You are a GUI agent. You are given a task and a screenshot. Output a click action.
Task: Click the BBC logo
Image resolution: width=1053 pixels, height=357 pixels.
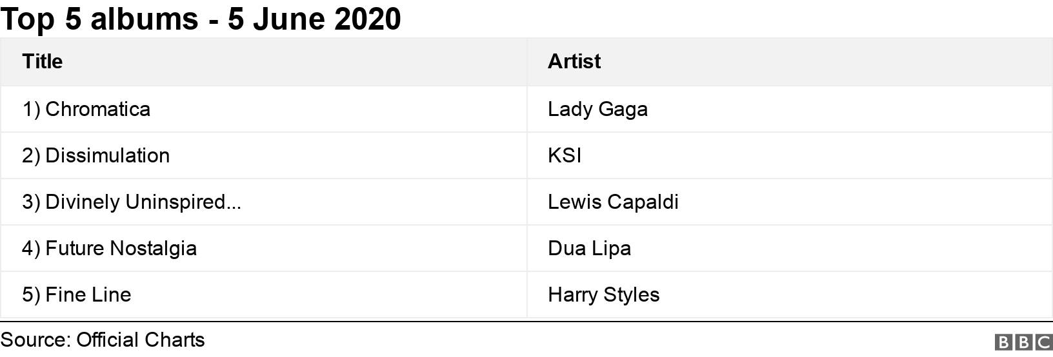pyautogui.click(x=1024, y=342)
